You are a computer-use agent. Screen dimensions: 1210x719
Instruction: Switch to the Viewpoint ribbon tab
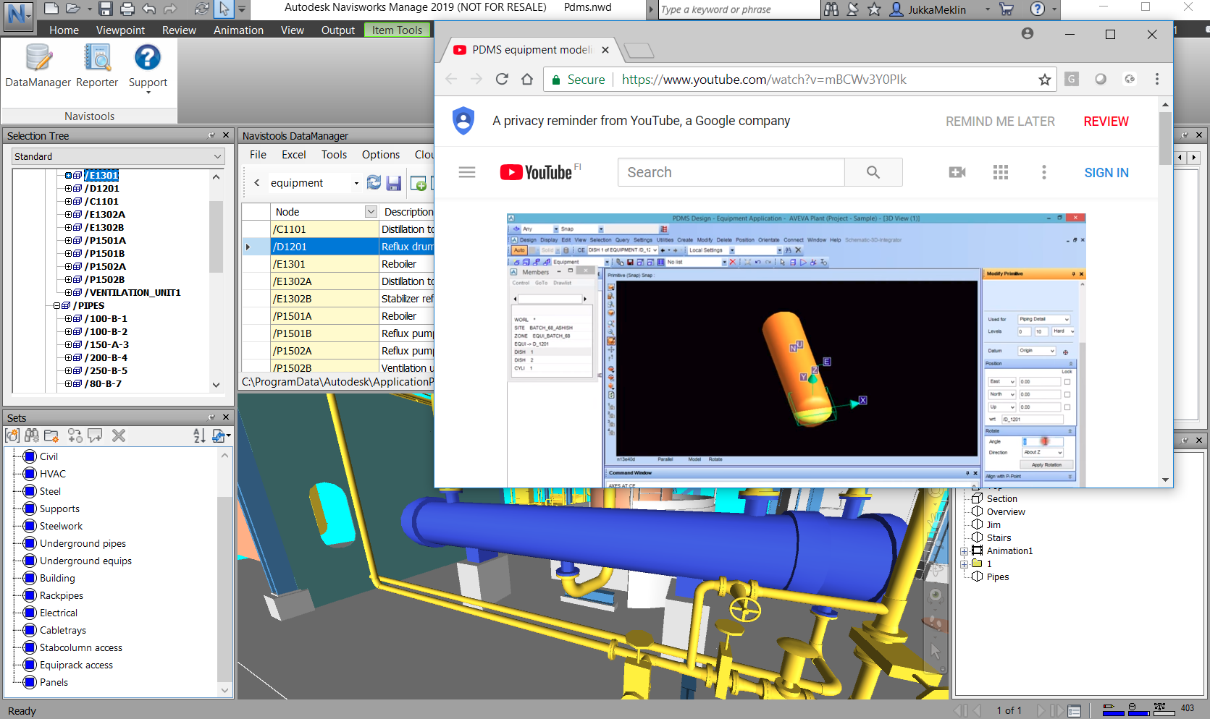(120, 30)
